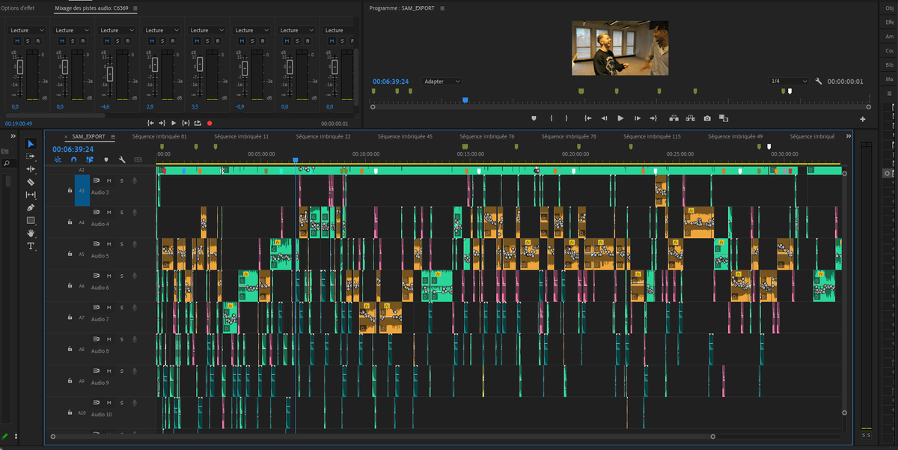Open the 1/4 playback resolution dropdown
This screenshot has width=898, height=450.
(x=789, y=81)
